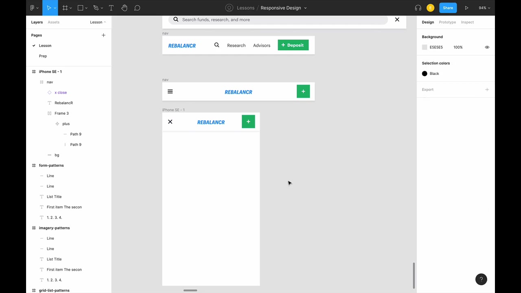This screenshot has width=521, height=293.
Task: Add a new page with plus
Action: tap(103, 35)
